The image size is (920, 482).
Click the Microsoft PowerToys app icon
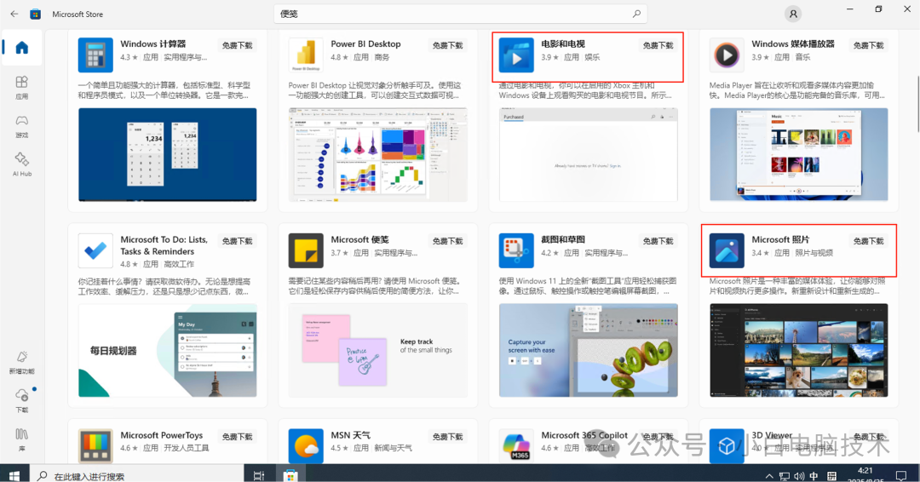95,446
